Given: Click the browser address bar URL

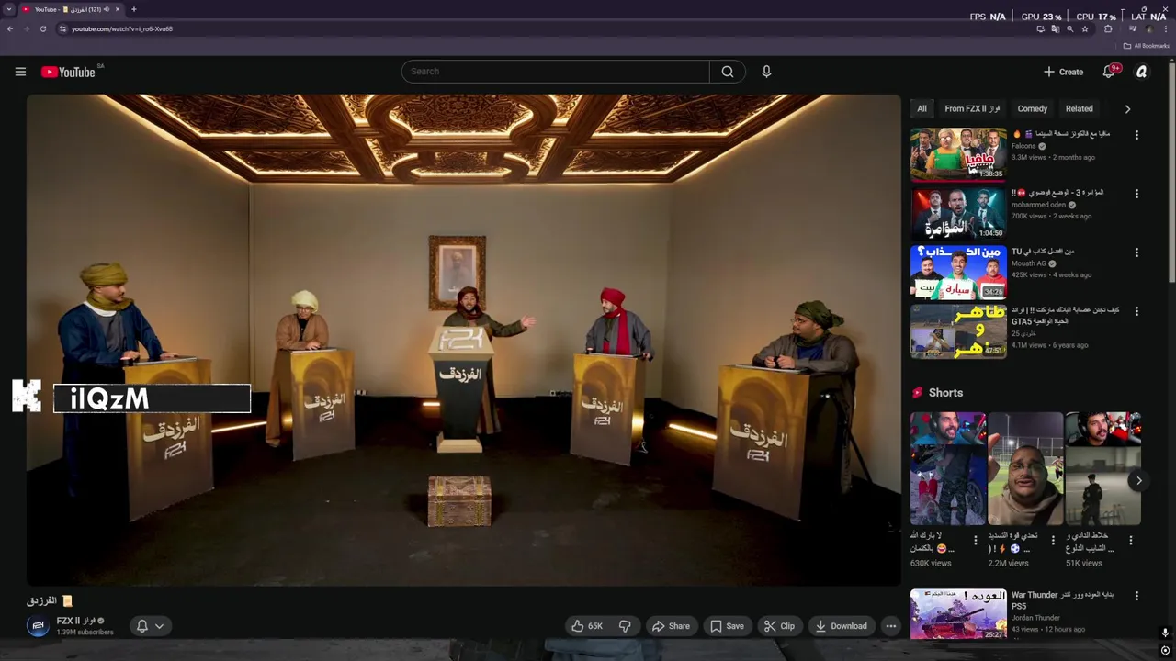Looking at the screenshot, I should (x=122, y=28).
